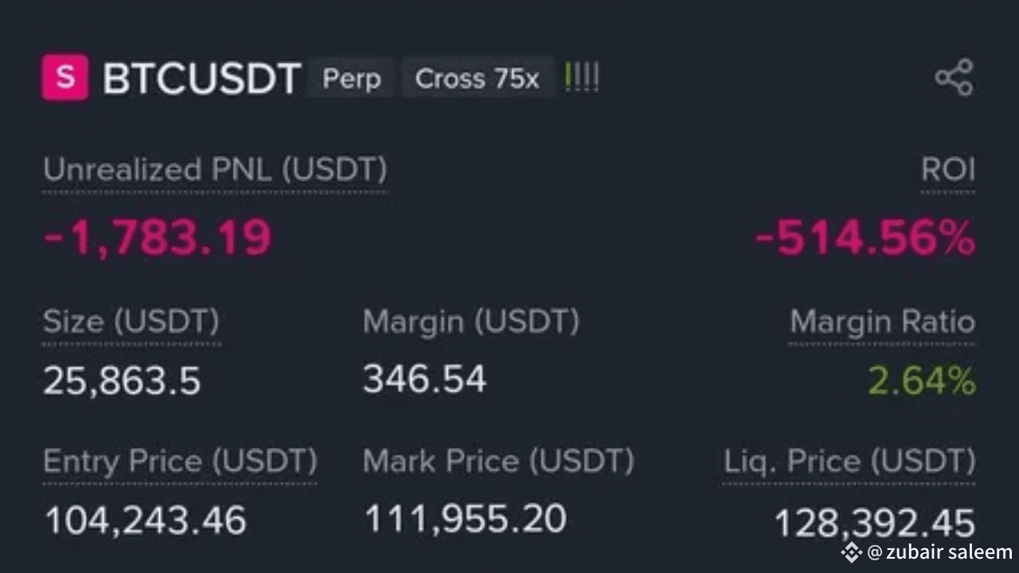The width and height of the screenshot is (1019, 573).
Task: Click the zubair saleem username watermark
Action: coord(939,552)
